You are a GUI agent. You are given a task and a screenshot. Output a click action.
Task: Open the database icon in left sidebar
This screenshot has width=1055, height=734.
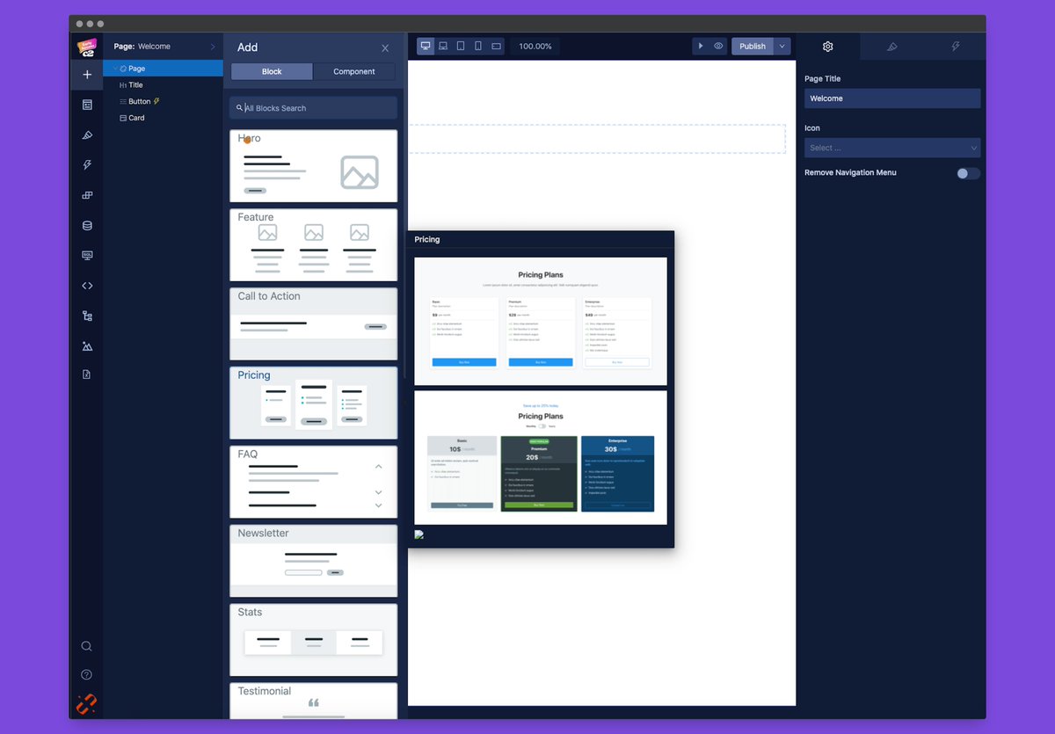(x=86, y=225)
